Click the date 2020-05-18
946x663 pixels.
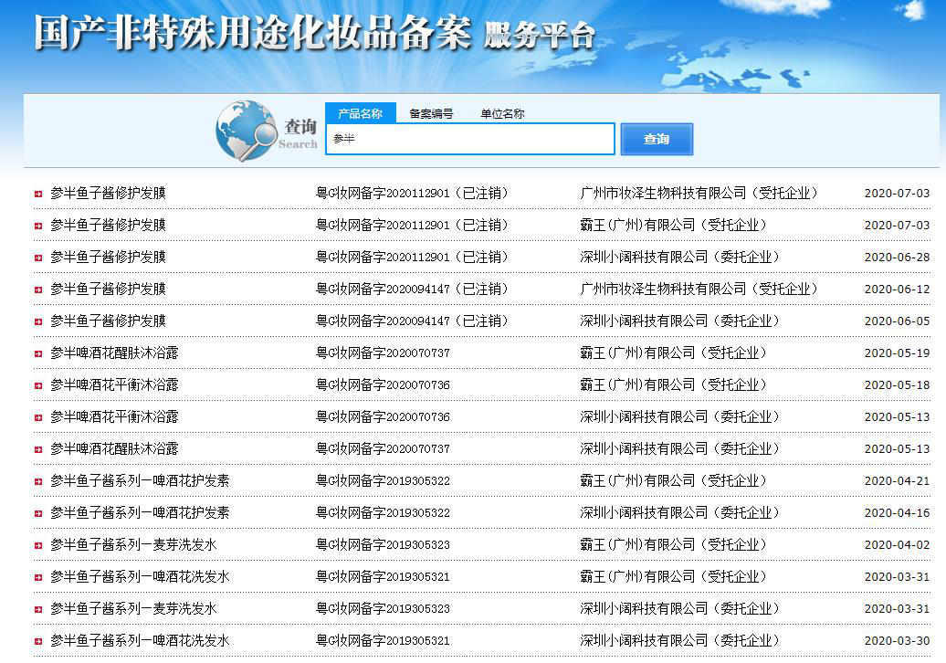tap(897, 384)
